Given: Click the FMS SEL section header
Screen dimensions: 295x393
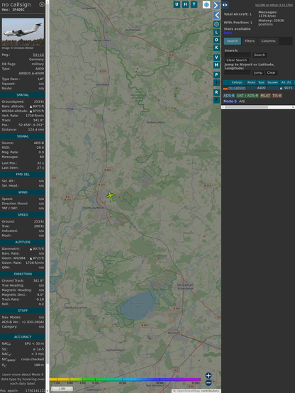Looking at the screenshot, I should click(23, 175).
